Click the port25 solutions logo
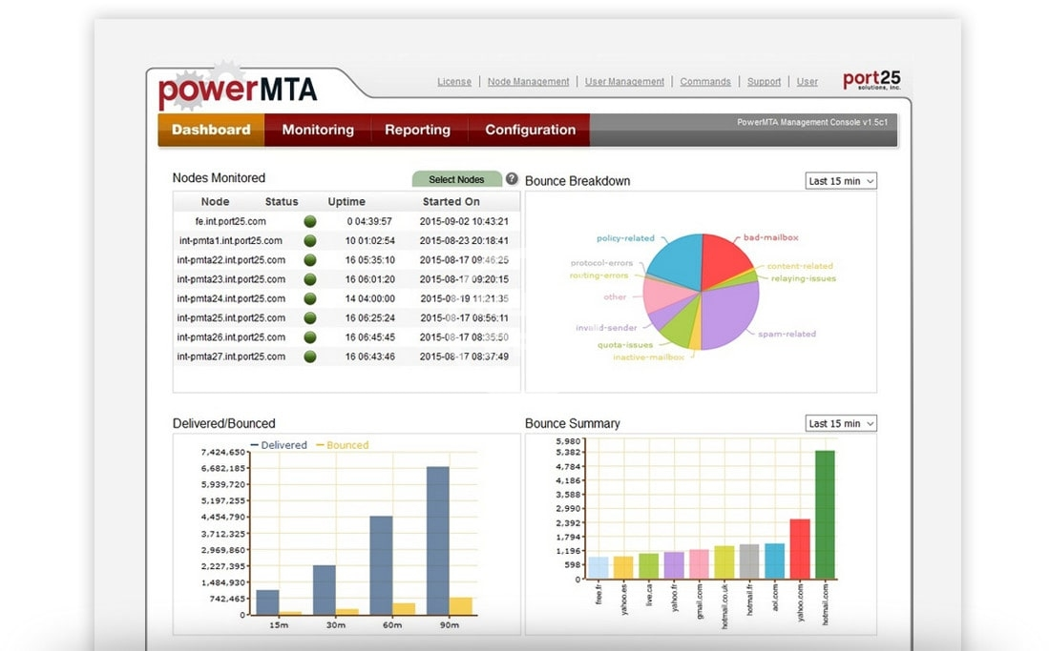Screen dimensions: 1049x651 tap(871, 81)
